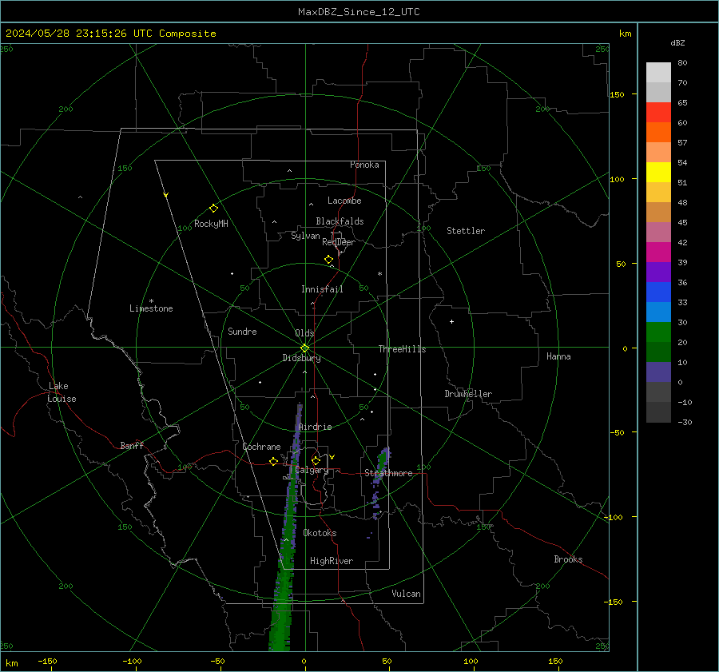Click the Didsbury label
This screenshot has width=719, height=672.
coord(301,358)
